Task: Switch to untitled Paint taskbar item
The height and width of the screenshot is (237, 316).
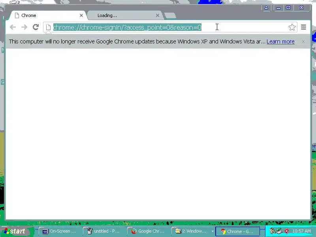Action: coord(103,231)
